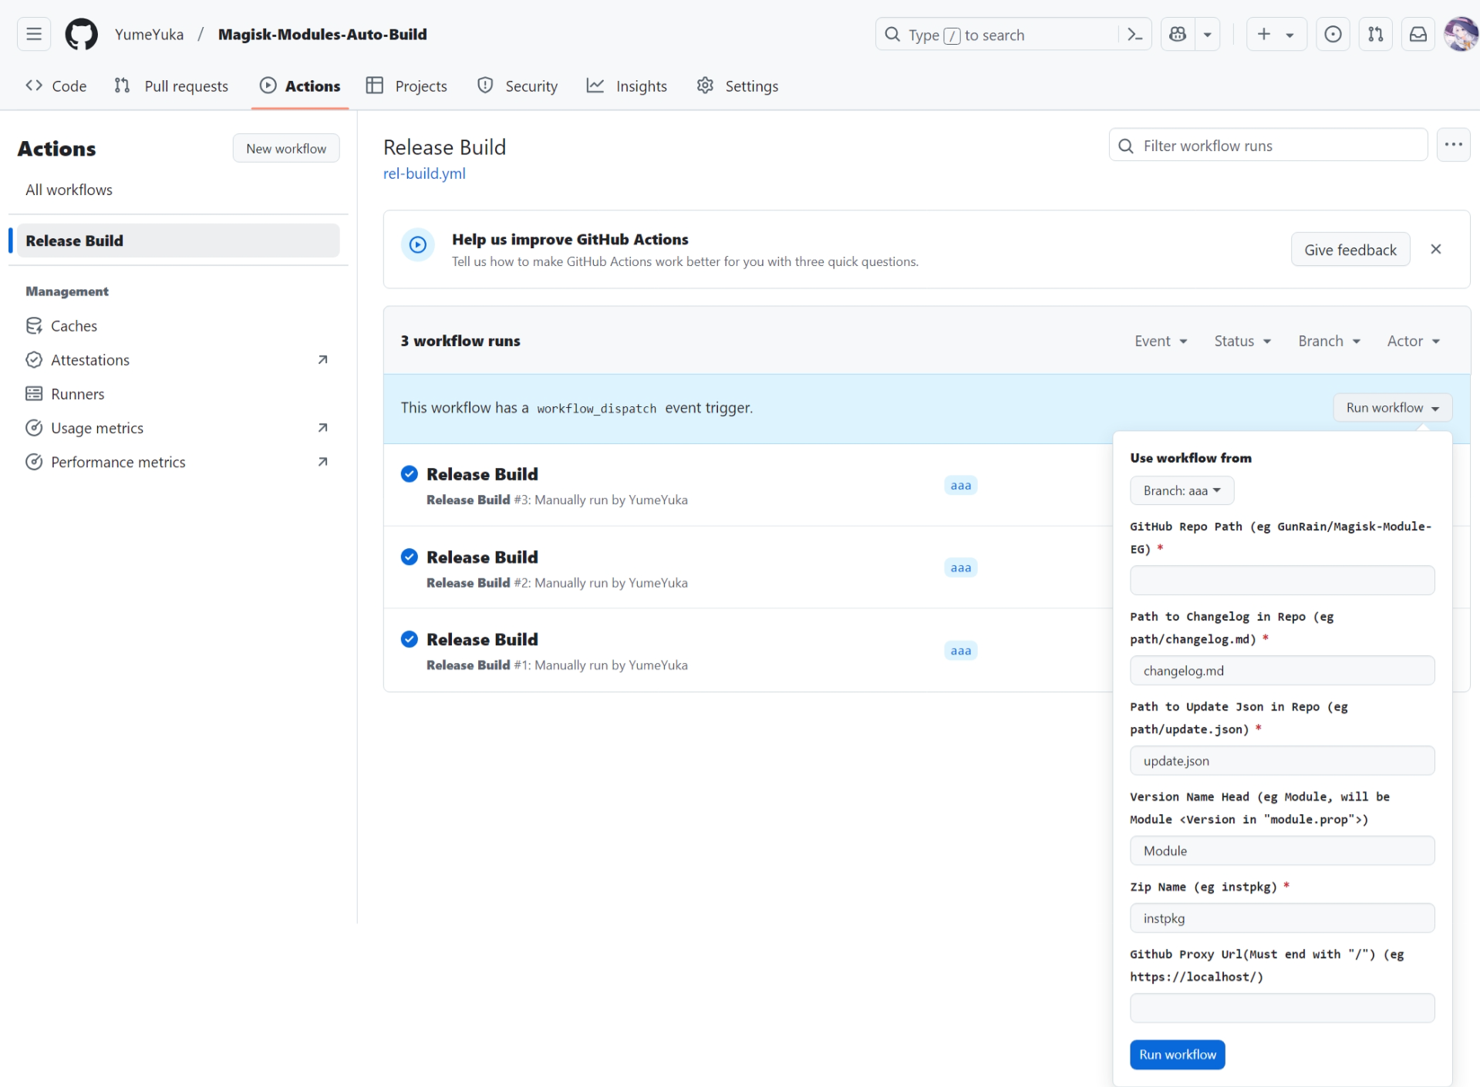The width and height of the screenshot is (1480, 1087).
Task: Click the user profile avatar
Action: (1460, 35)
